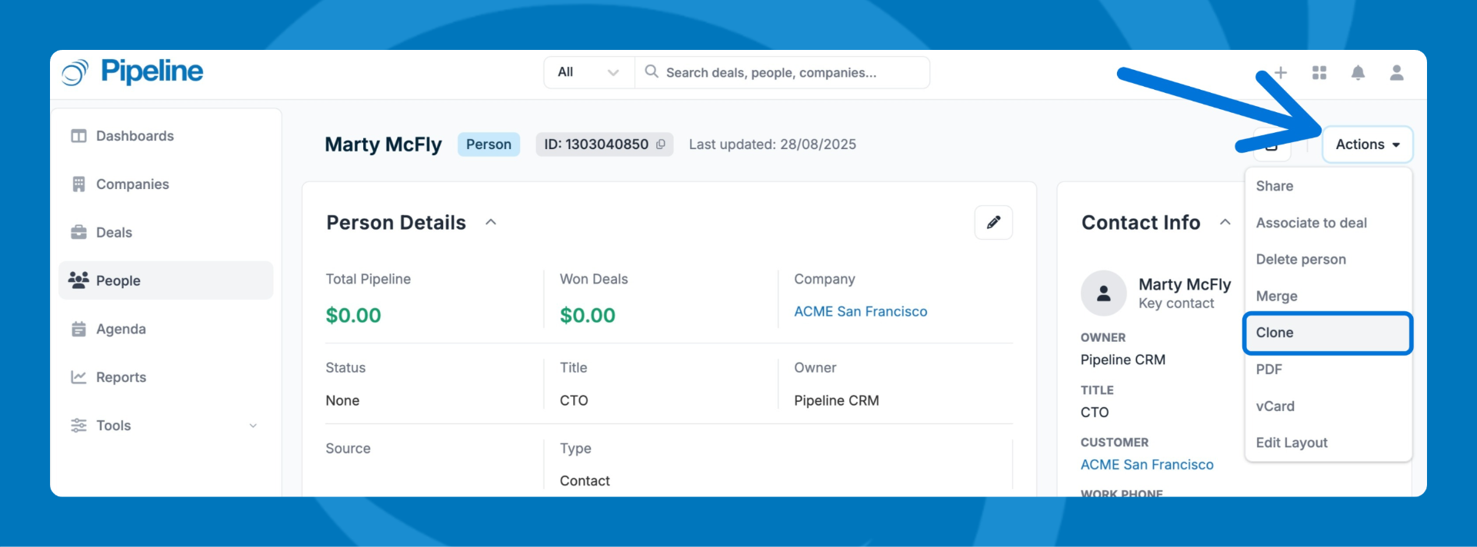The height and width of the screenshot is (547, 1477).
Task: Choose Delete person
Action: (x=1329, y=260)
